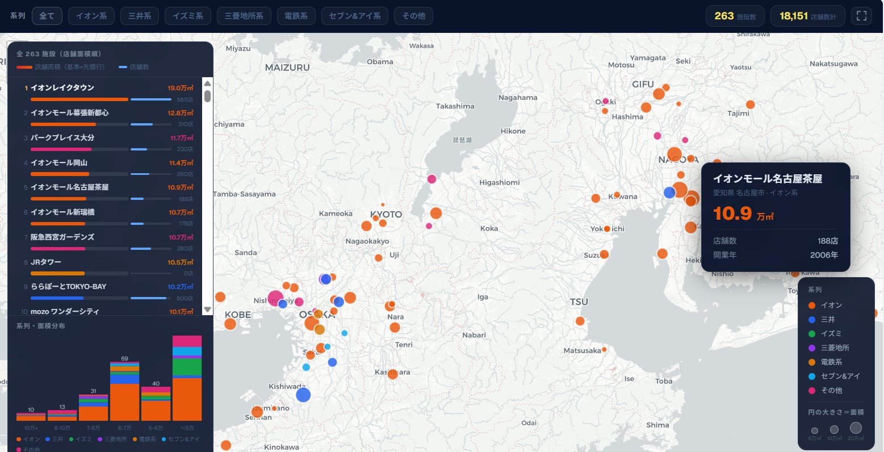Toggle the イオン系 chain filter
Screen dimensions: 884x452
91,16
